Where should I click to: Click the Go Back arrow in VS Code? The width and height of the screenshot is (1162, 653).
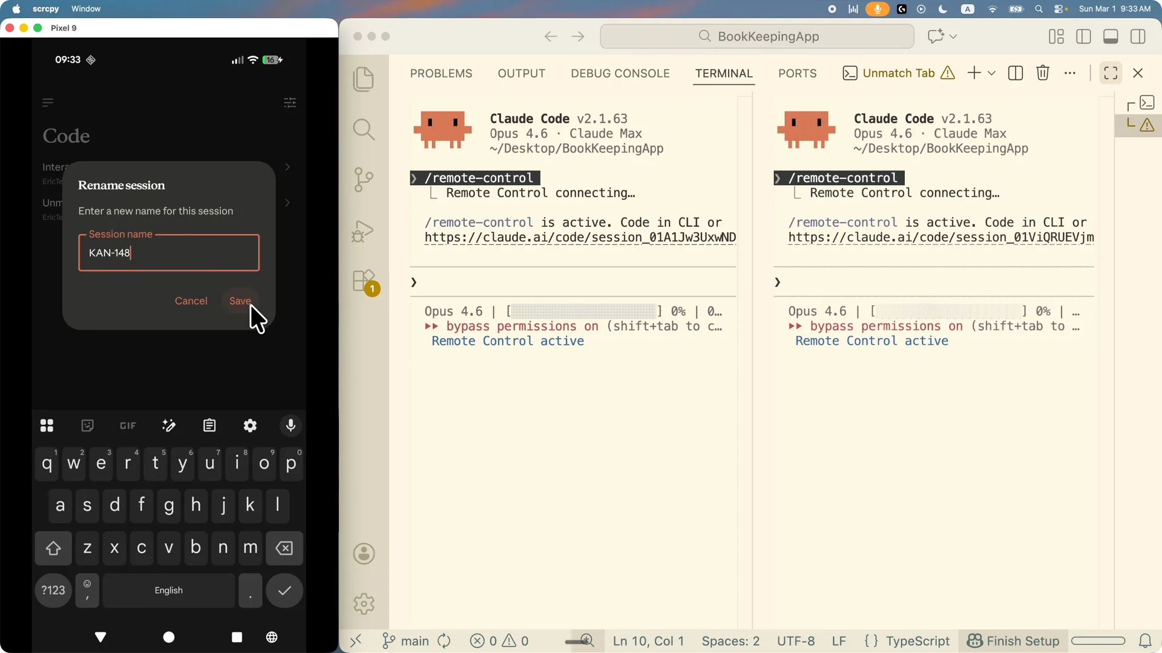pos(550,36)
